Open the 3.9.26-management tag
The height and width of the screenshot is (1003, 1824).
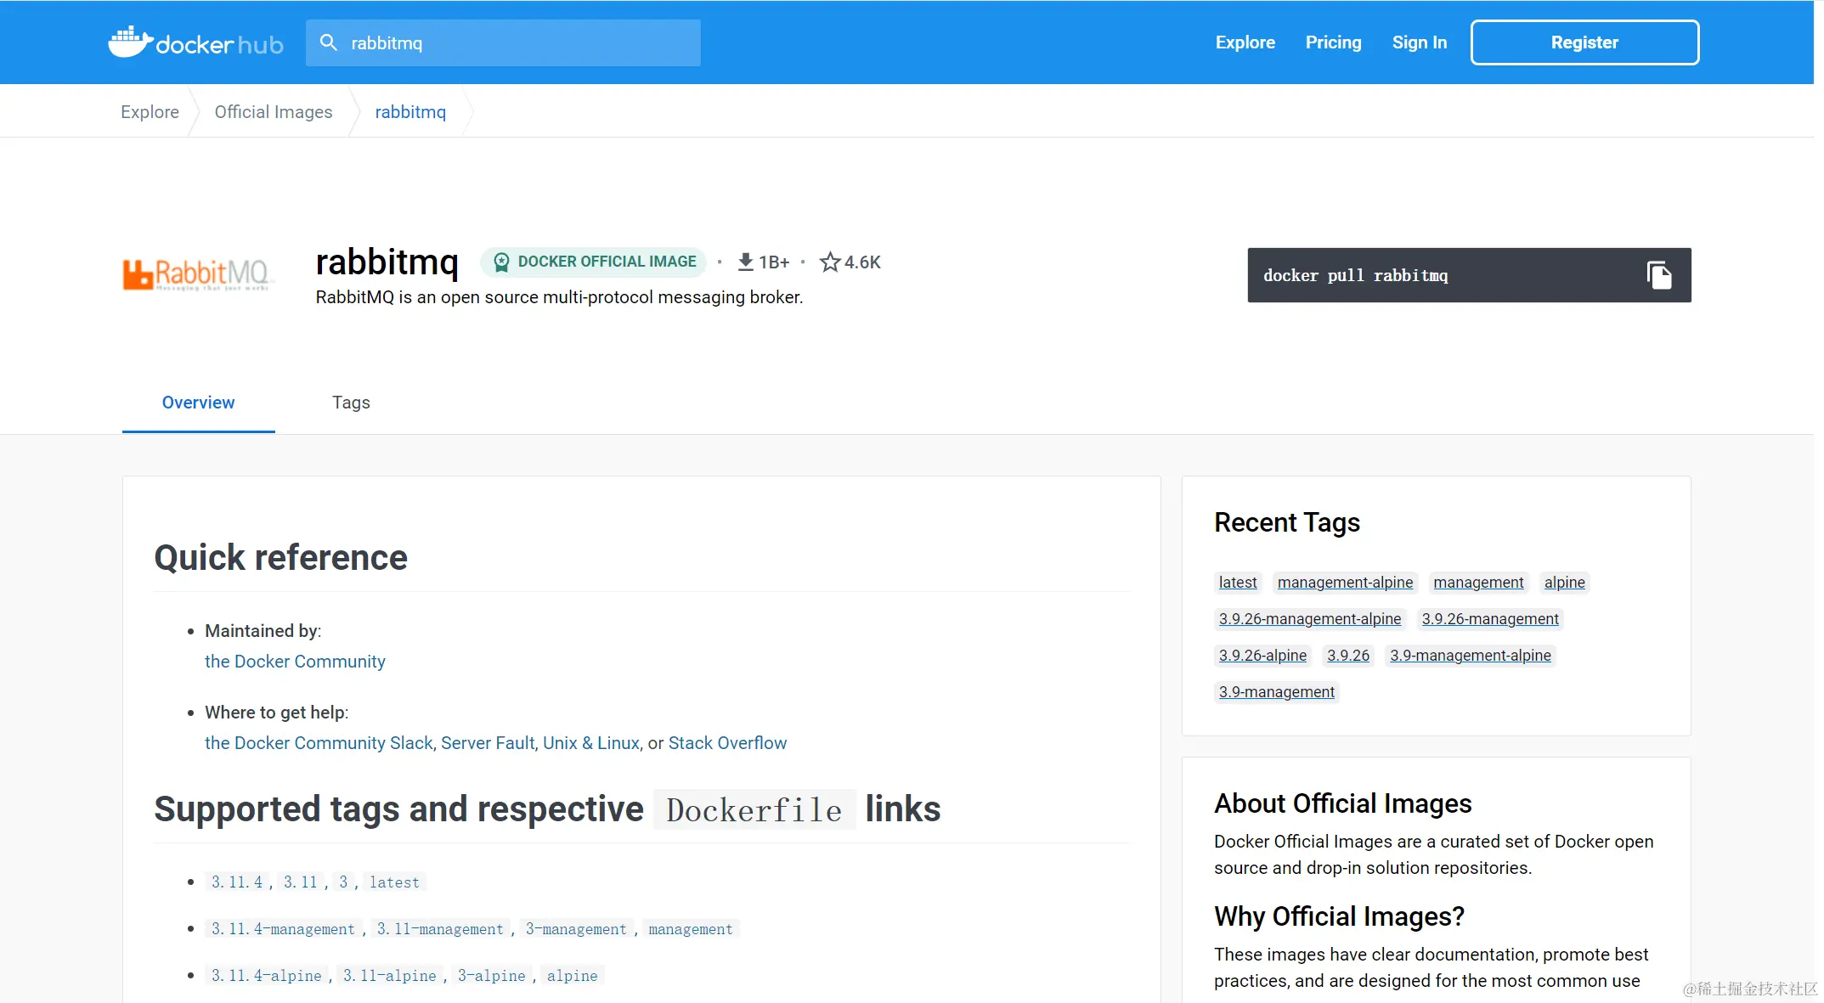(x=1490, y=619)
